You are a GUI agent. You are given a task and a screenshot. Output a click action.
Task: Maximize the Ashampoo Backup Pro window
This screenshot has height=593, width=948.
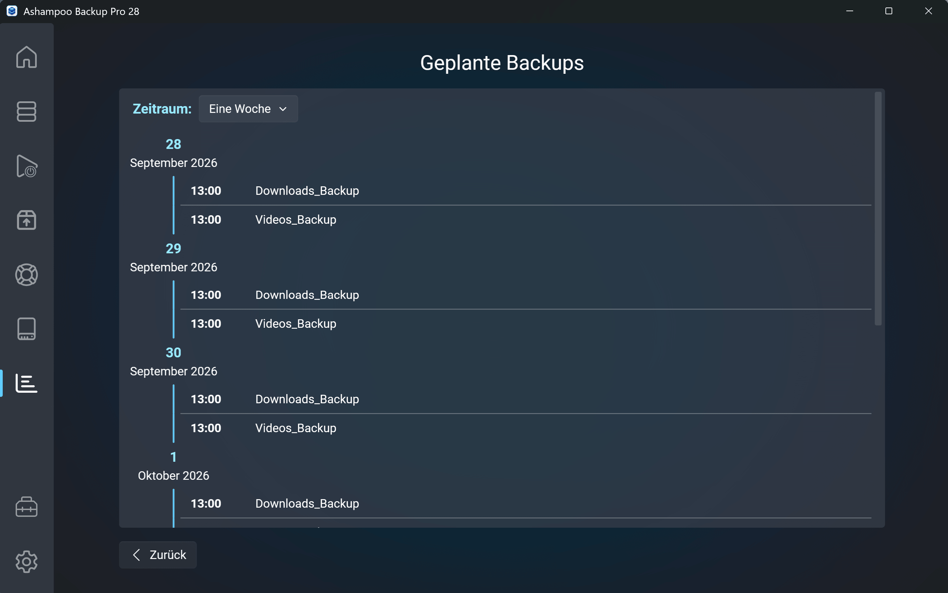[x=889, y=11]
